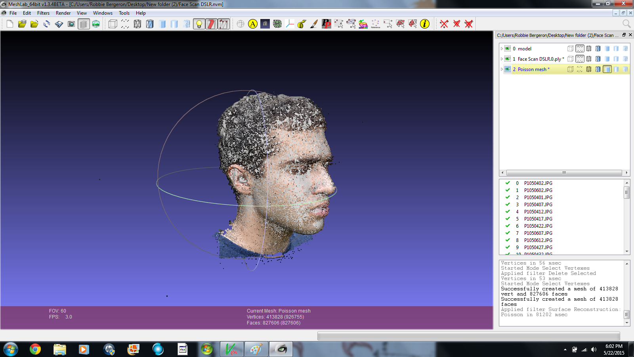This screenshot has width=634, height=357.
Task: Select raster P1050607.JPG in the list
Action: (x=538, y=233)
